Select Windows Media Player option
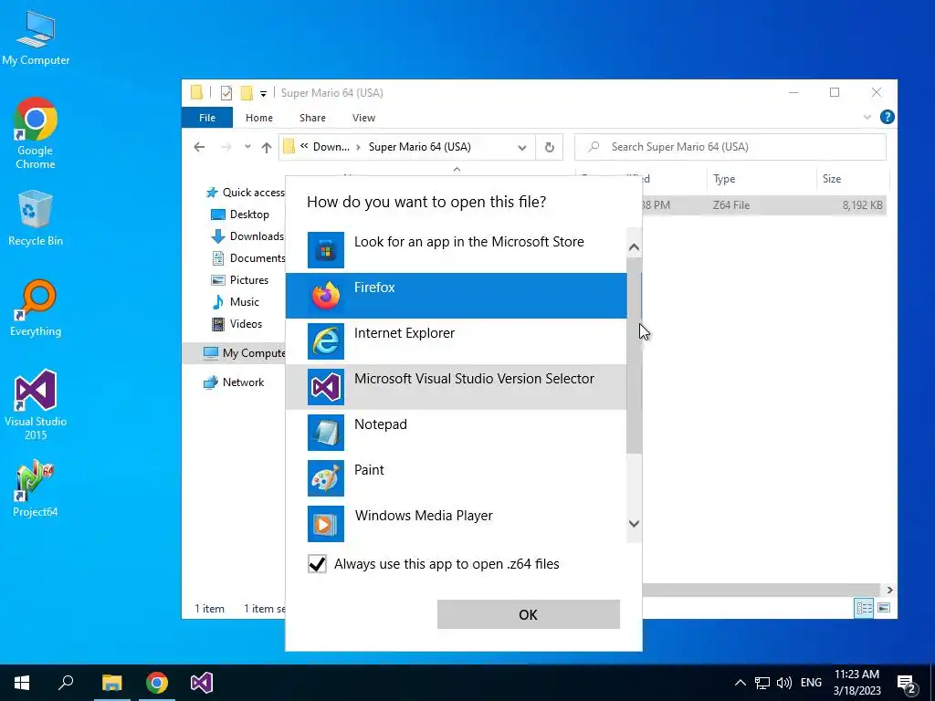 pos(457,523)
